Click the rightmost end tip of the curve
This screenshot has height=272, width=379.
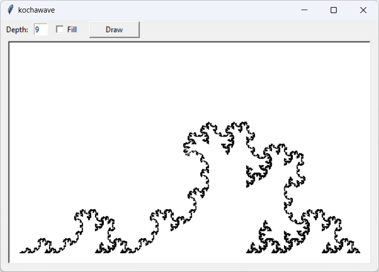pos(359,252)
